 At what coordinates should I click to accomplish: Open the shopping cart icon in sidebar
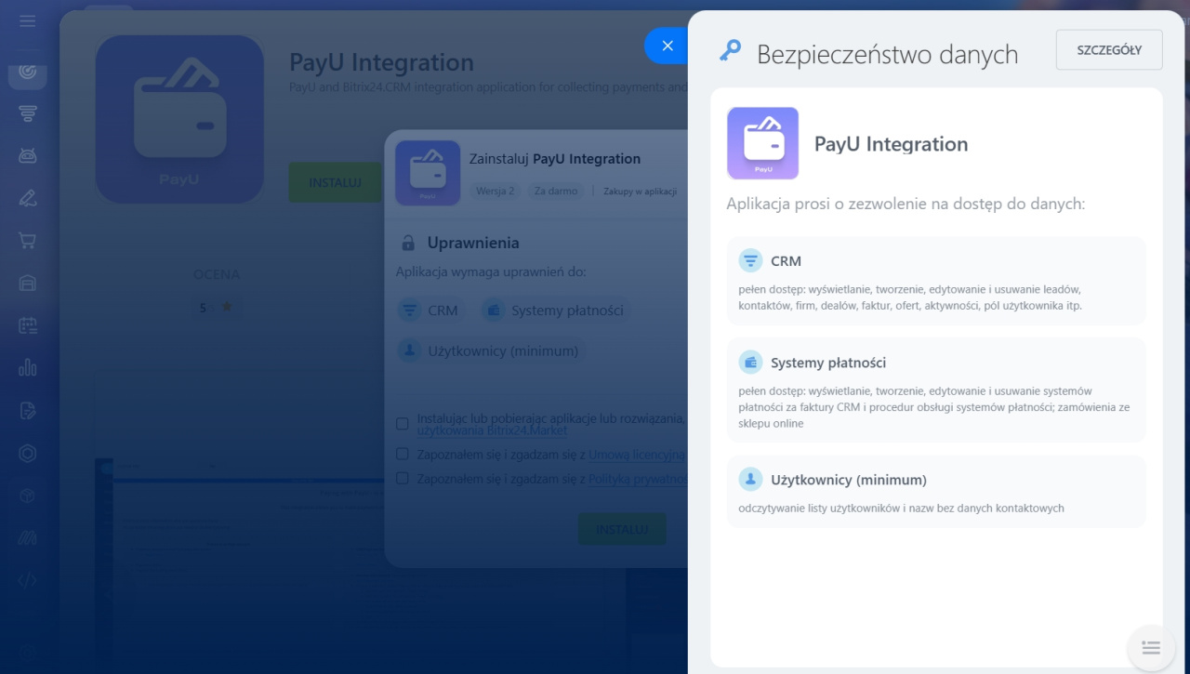(x=27, y=241)
